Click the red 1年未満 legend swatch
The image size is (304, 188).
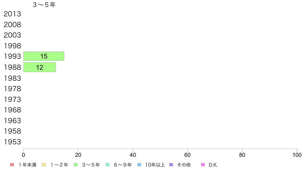pos(12,165)
